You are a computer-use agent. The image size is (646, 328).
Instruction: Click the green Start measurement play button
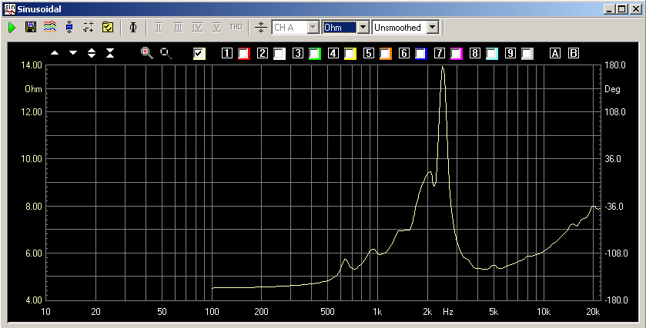click(x=12, y=27)
